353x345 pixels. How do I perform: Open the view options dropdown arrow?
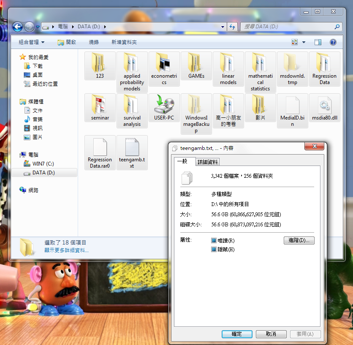304,42
